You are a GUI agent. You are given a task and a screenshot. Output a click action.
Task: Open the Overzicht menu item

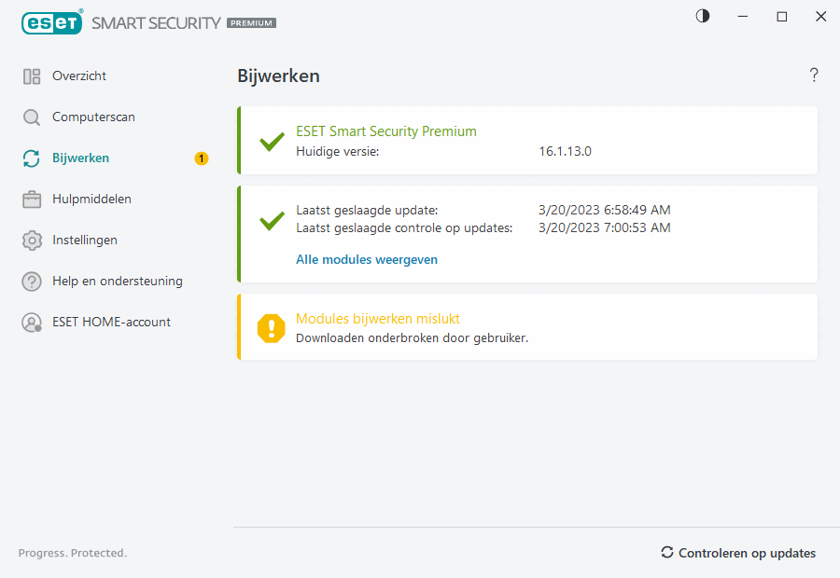click(x=79, y=76)
